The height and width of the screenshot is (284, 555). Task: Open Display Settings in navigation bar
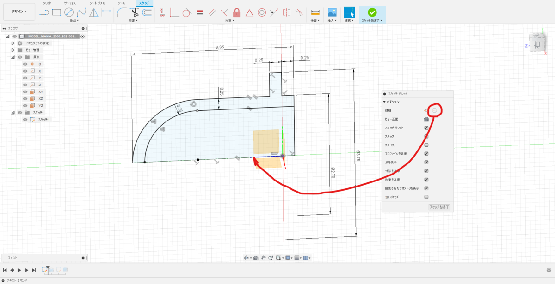(288, 258)
